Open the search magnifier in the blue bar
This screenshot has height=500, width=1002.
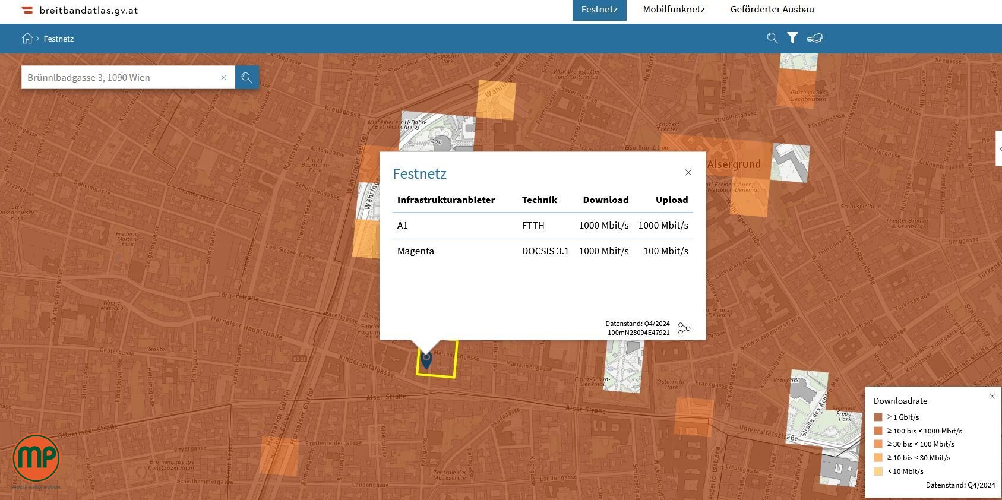tap(772, 38)
